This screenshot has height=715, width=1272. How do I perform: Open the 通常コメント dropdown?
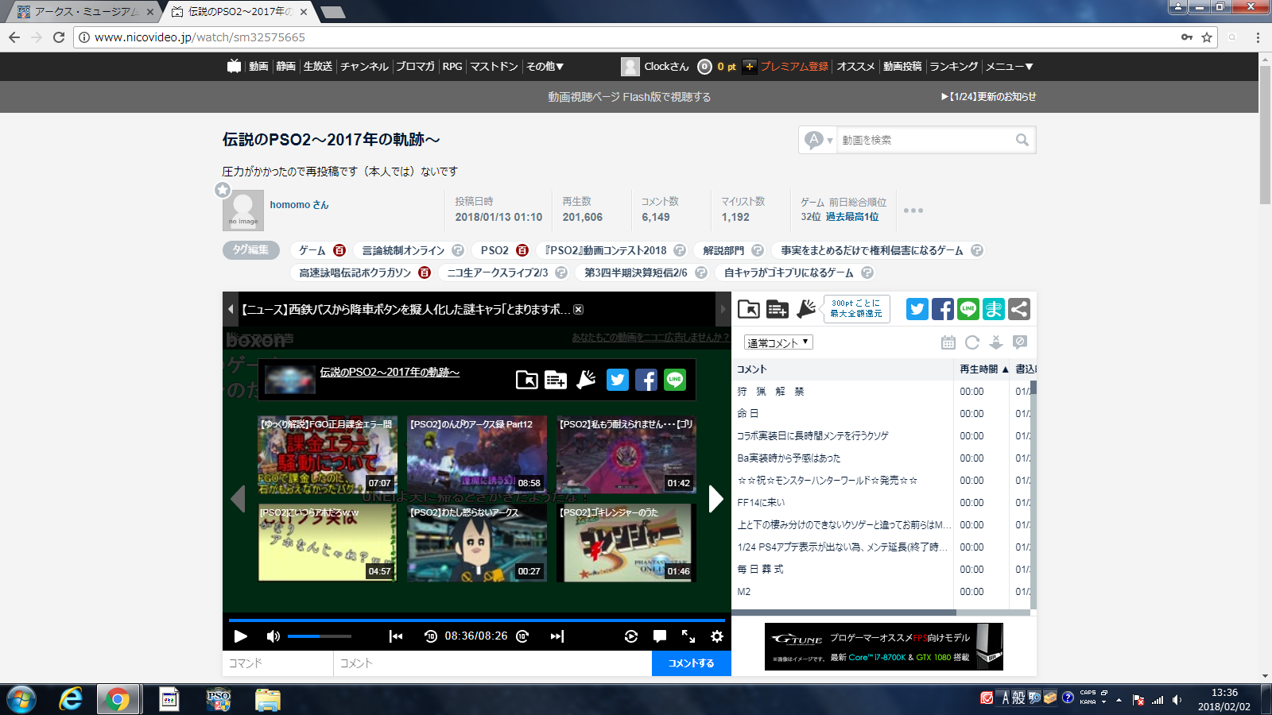tap(778, 342)
